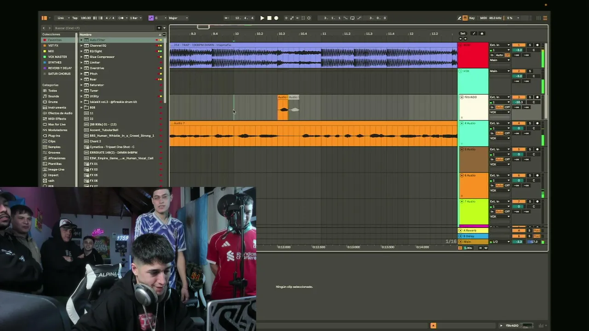The width and height of the screenshot is (589, 331).
Task: Arm the transport Record button
Action: pyautogui.click(x=276, y=18)
